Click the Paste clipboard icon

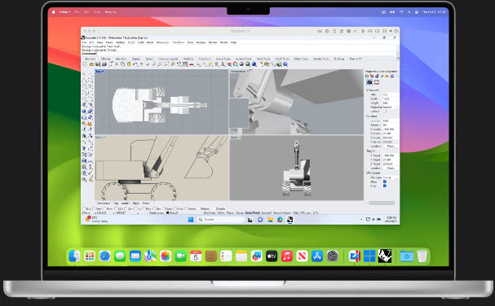(x=129, y=64)
